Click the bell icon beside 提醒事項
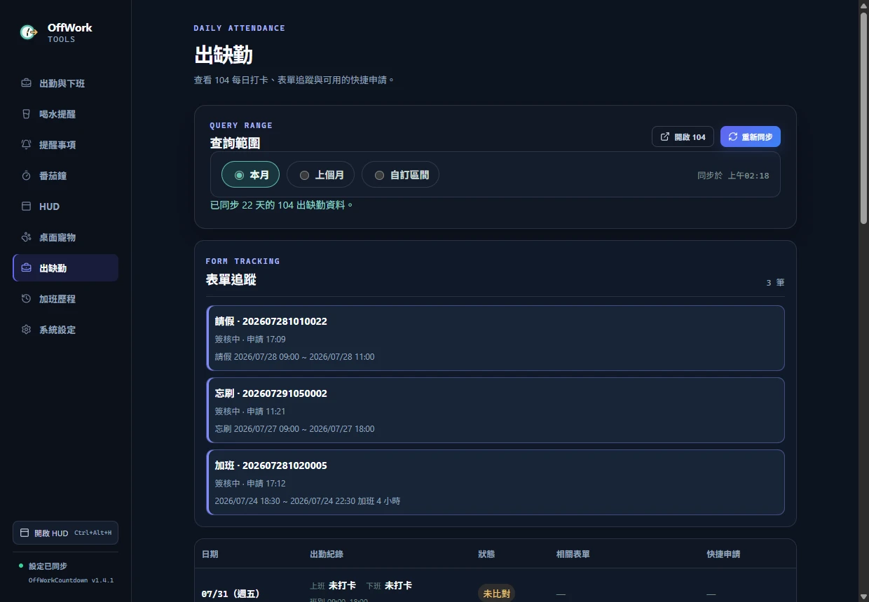The height and width of the screenshot is (602, 869). click(x=26, y=145)
